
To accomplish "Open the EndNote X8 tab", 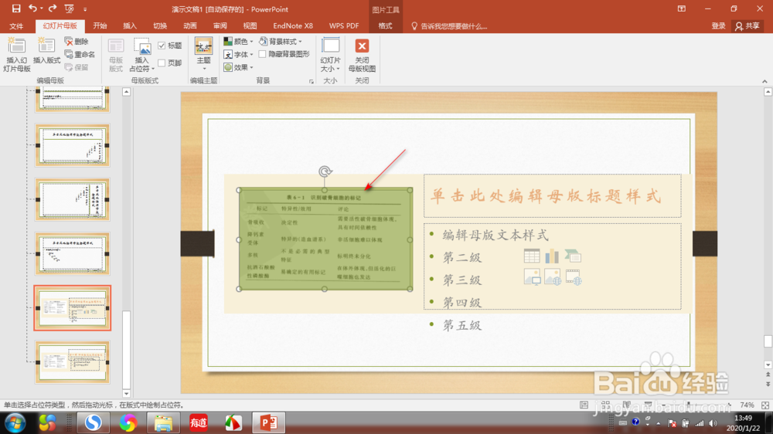I will click(x=293, y=26).
